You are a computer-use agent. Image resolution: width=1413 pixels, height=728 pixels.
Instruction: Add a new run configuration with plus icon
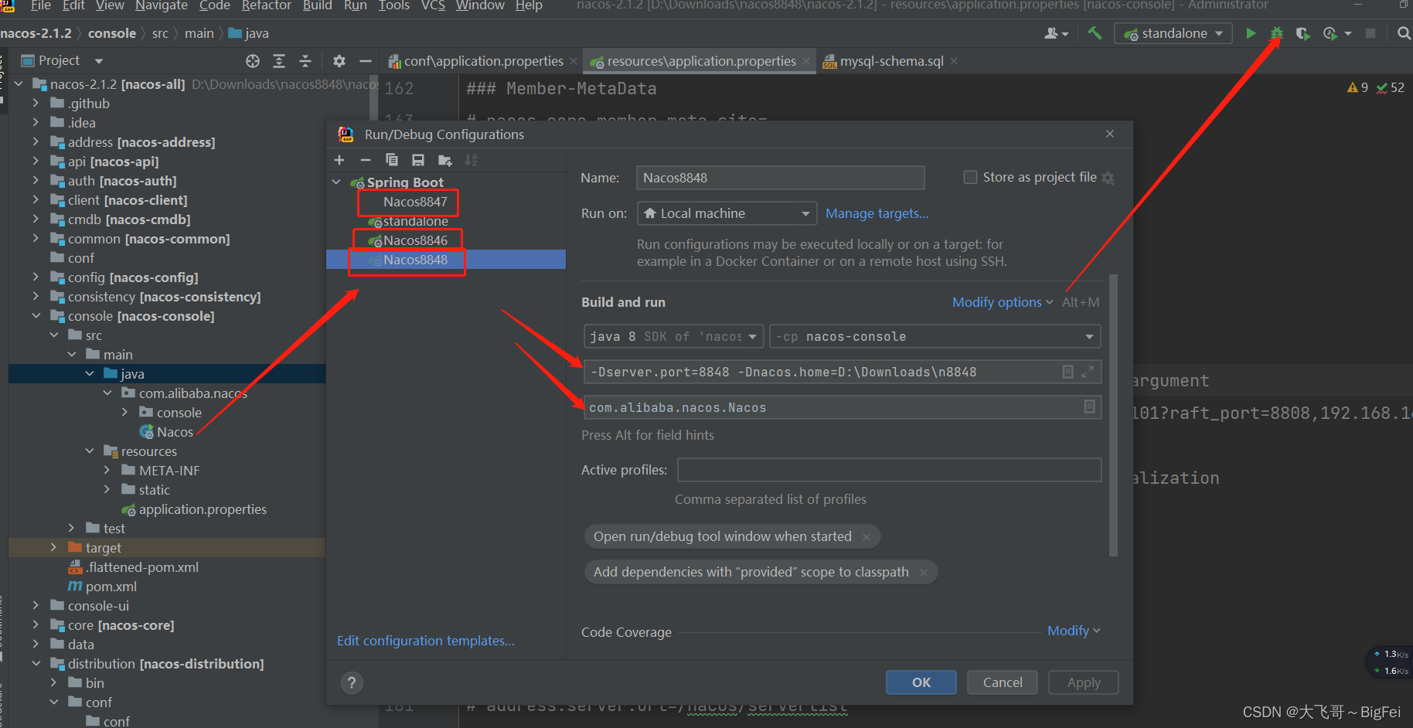339,160
